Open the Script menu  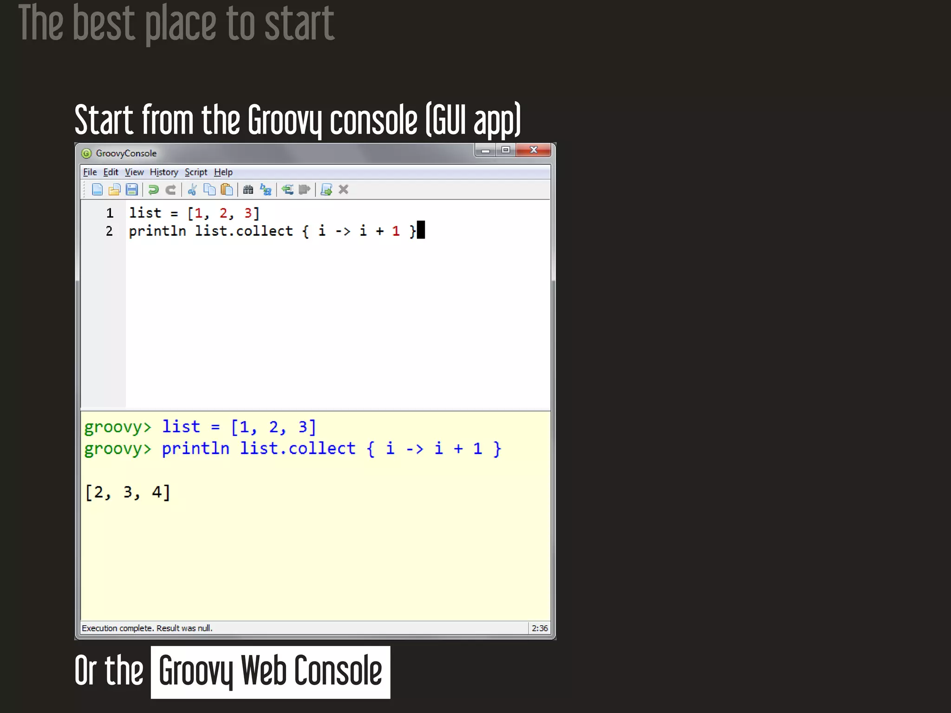(196, 172)
